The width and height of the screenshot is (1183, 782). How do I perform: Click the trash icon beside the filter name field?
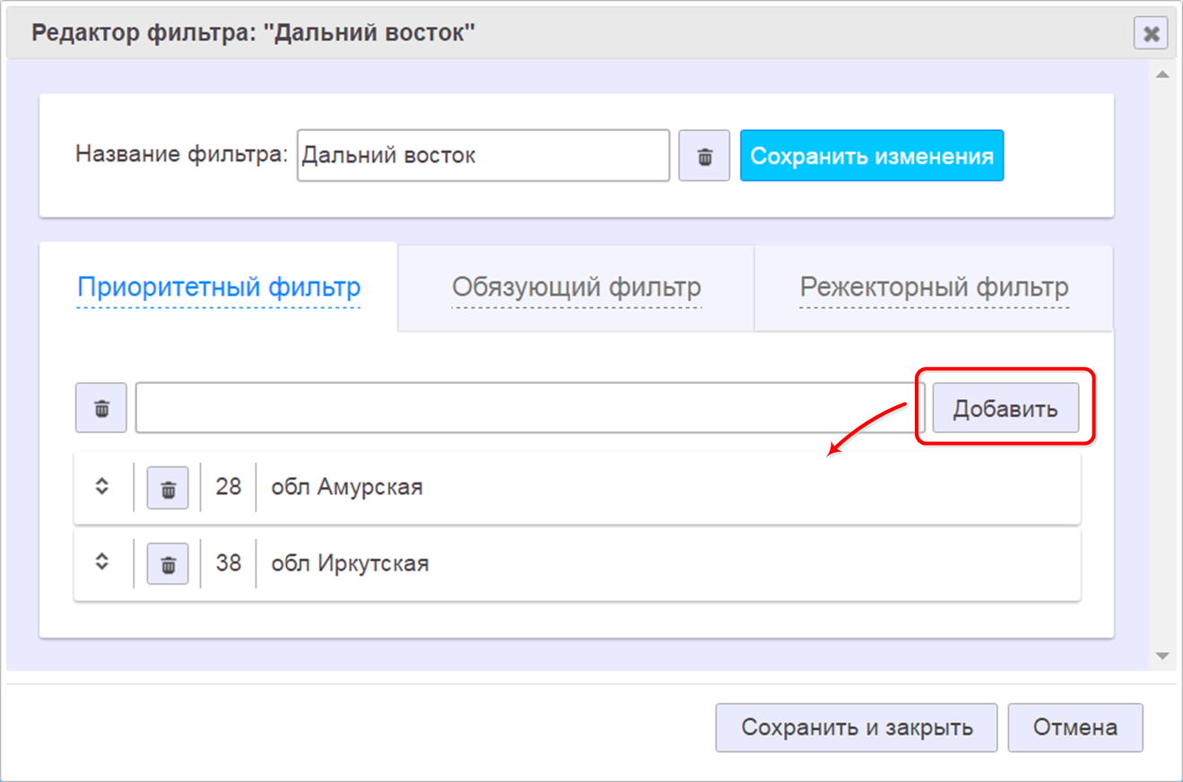(704, 156)
